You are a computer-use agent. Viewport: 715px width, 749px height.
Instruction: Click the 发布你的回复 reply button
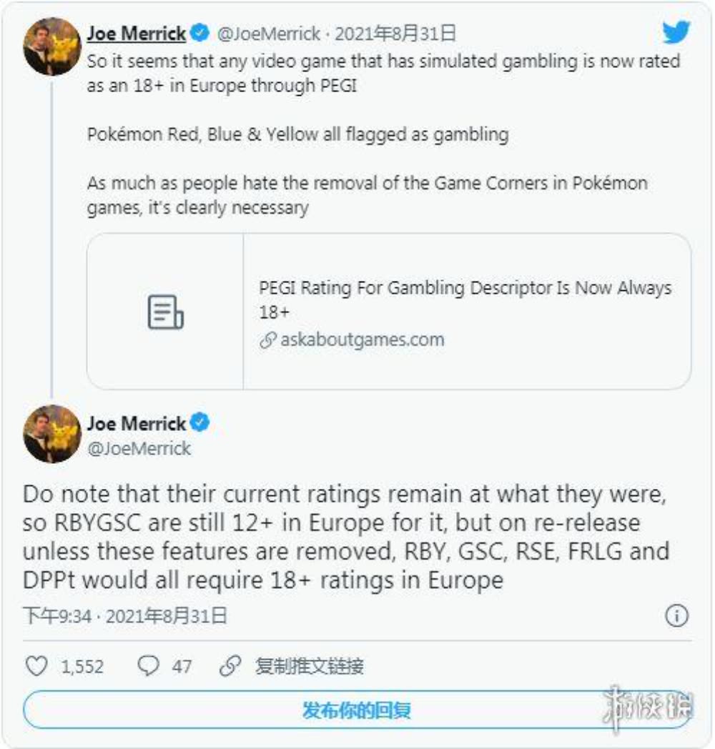(356, 710)
